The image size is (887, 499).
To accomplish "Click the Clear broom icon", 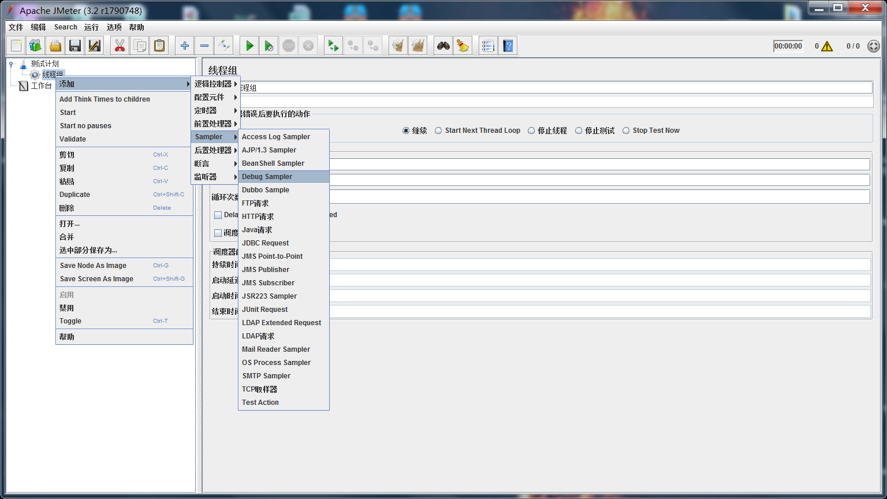I will tap(398, 46).
